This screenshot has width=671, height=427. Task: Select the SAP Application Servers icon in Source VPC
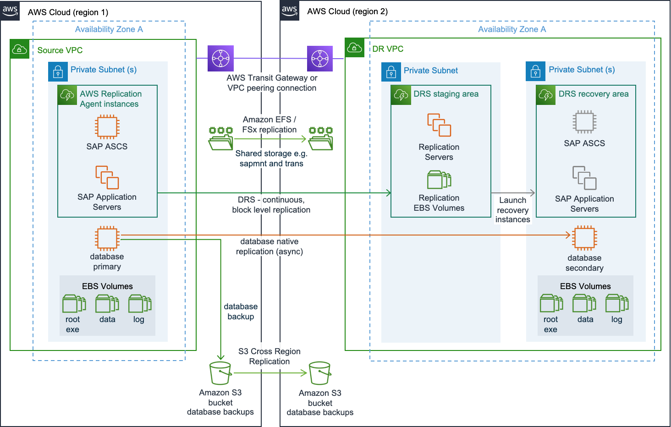(107, 177)
